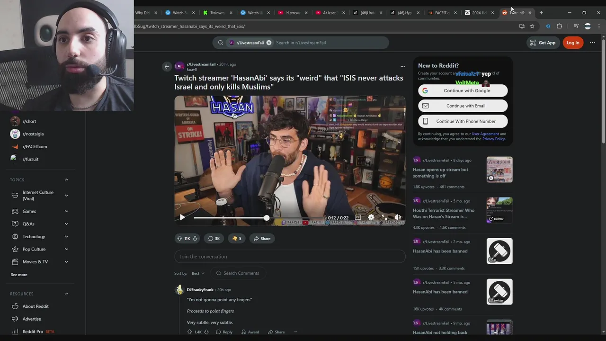Open 'HasanAbi has been banned' 15K upvotes post
Image resolution: width=606 pixels, height=341 pixels.
440,251
